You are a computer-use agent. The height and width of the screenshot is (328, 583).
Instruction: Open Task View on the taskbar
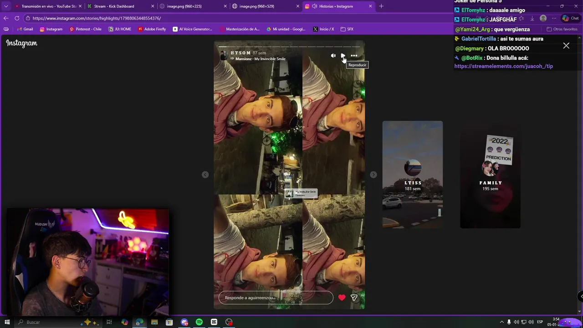[x=109, y=322]
